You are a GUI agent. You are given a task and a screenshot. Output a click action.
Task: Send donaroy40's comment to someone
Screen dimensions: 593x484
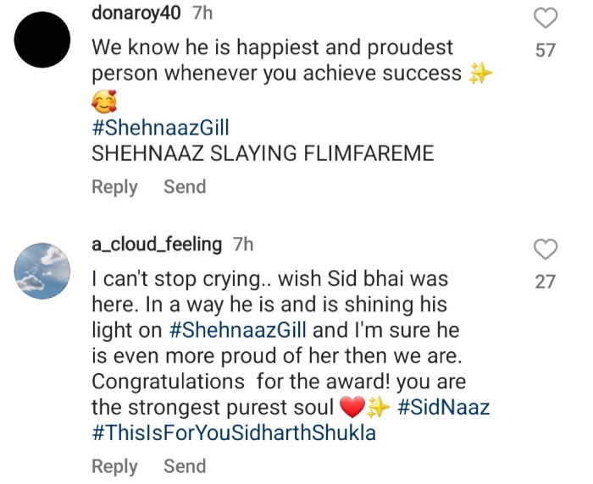tap(185, 187)
